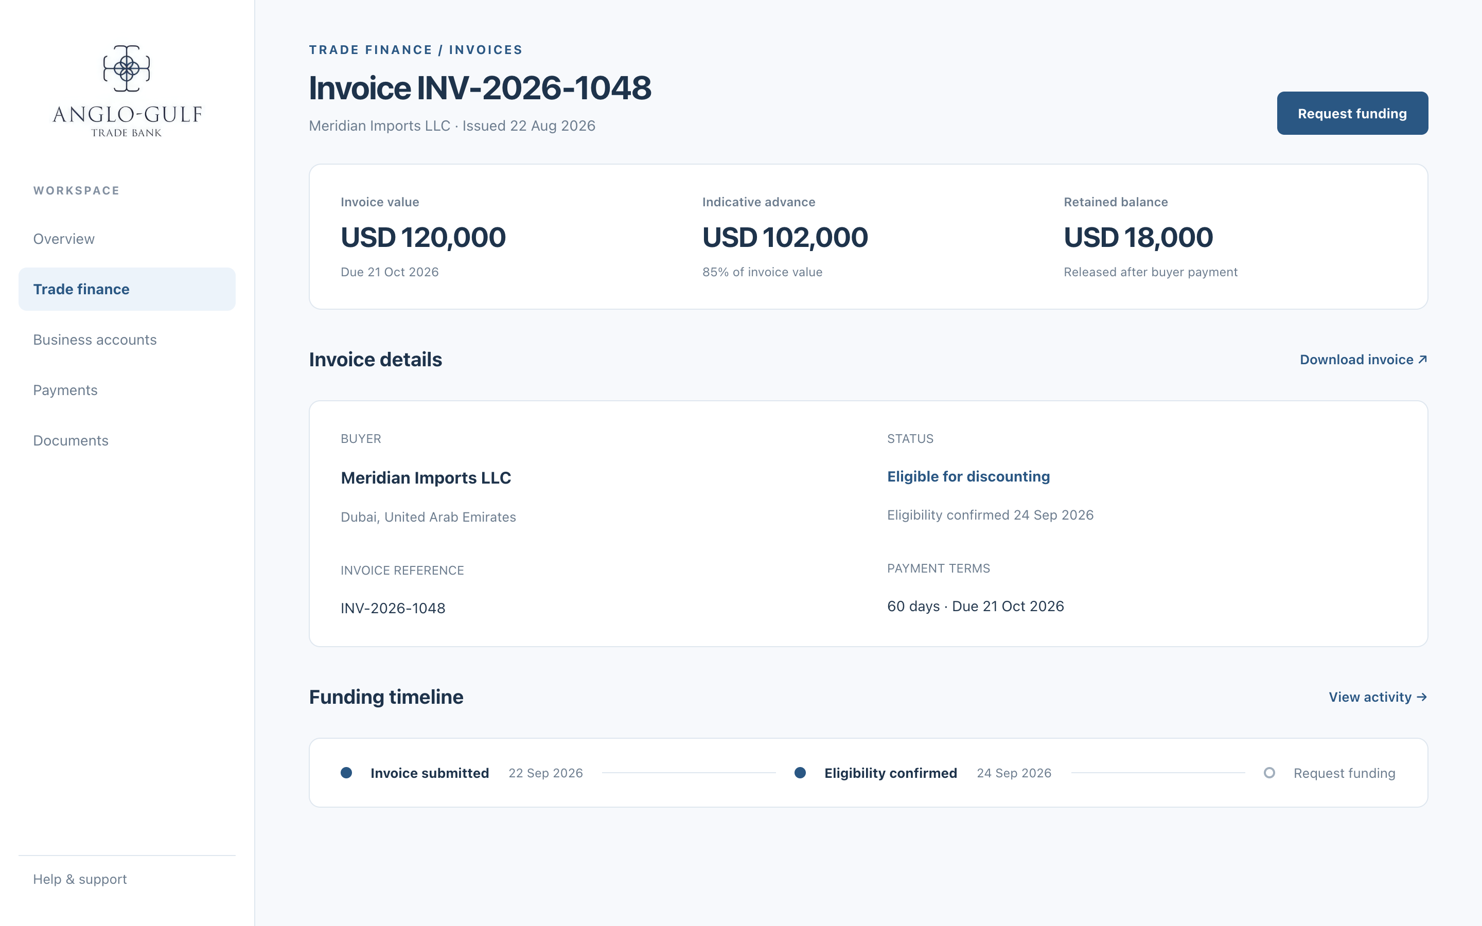Click the Funding timeline heading
Screen dimensions: 1482x926
point(386,697)
